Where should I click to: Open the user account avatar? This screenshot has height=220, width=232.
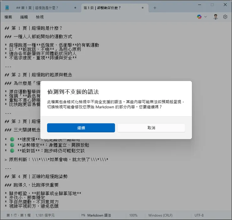pyautogui.click(x=216, y=17)
